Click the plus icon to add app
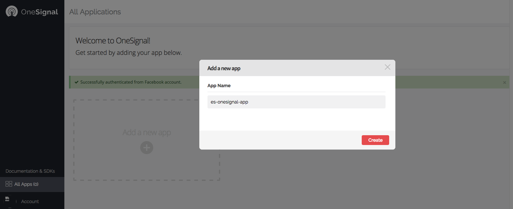 (x=147, y=148)
